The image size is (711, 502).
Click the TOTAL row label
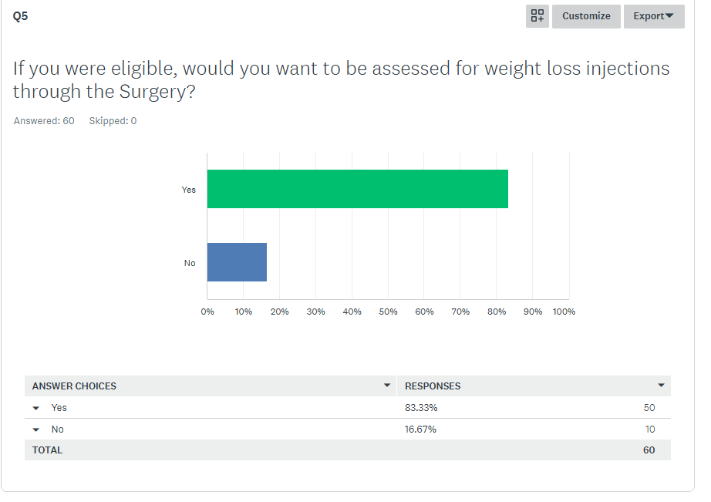[47, 450]
